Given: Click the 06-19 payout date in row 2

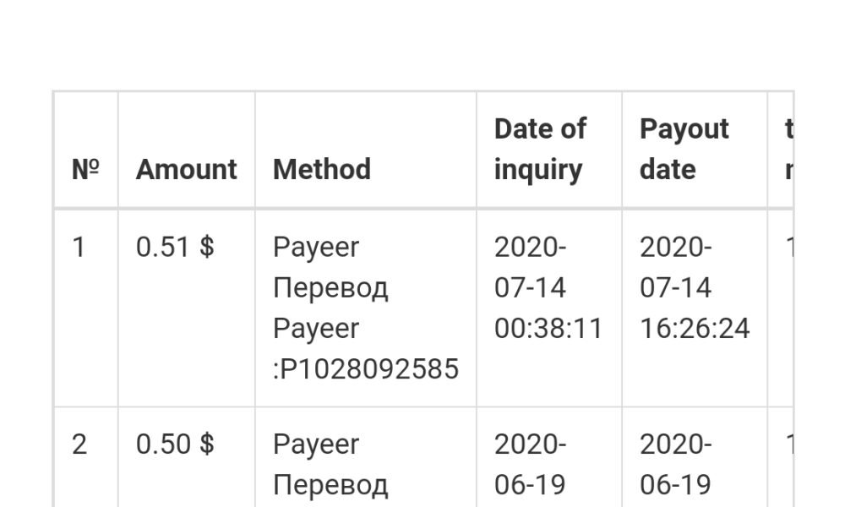Looking at the screenshot, I should coord(675,485).
